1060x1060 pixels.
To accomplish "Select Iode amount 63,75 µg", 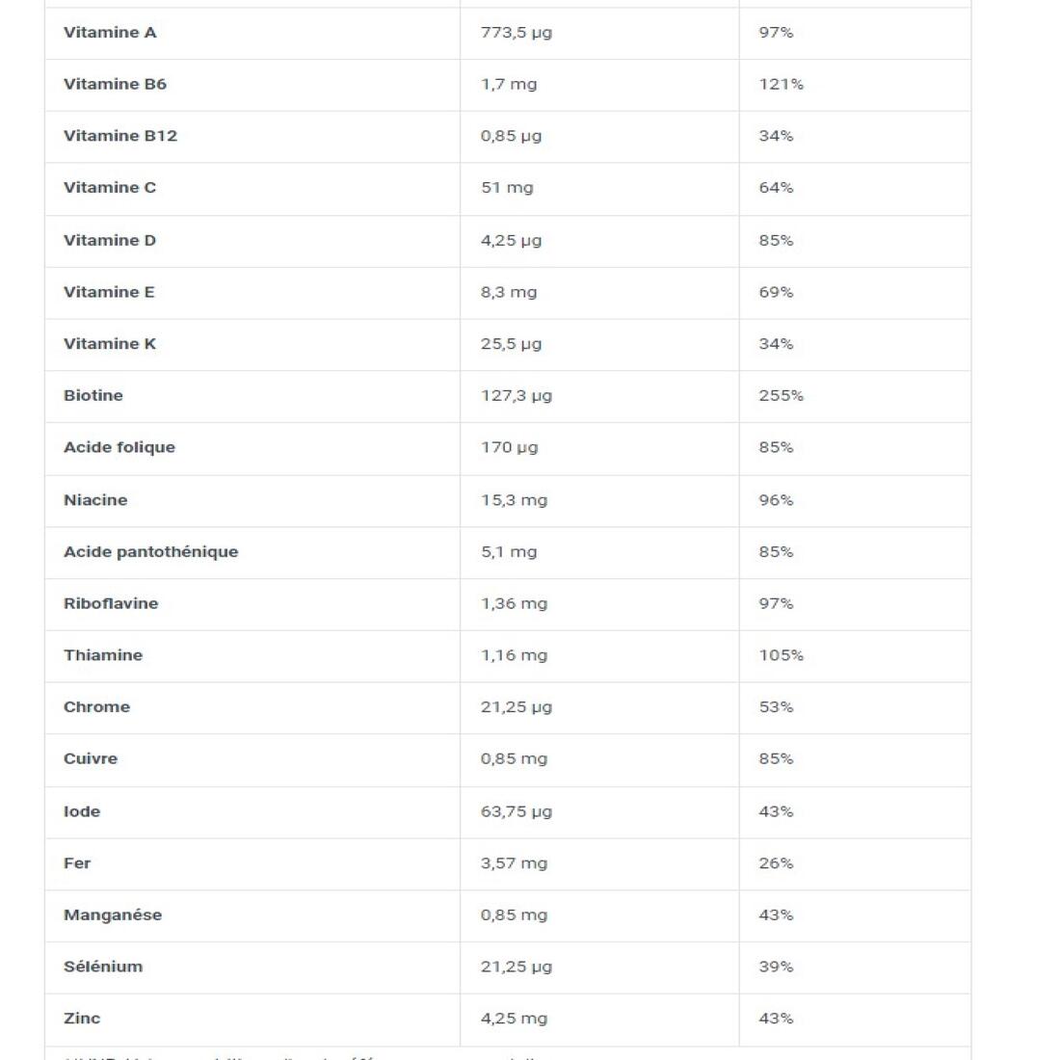I will (517, 812).
